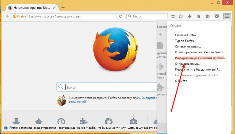This screenshot has width=235, height=134.
Task: Click the Back arrow button
Action: tap(7, 16)
